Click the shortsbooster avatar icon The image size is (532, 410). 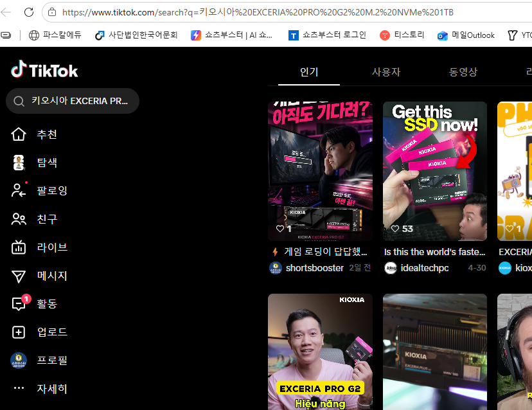pyautogui.click(x=276, y=268)
